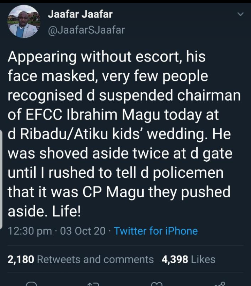The height and width of the screenshot is (286, 251).
Task: Open the tweet options chevron menu
Action: [x=240, y=15]
